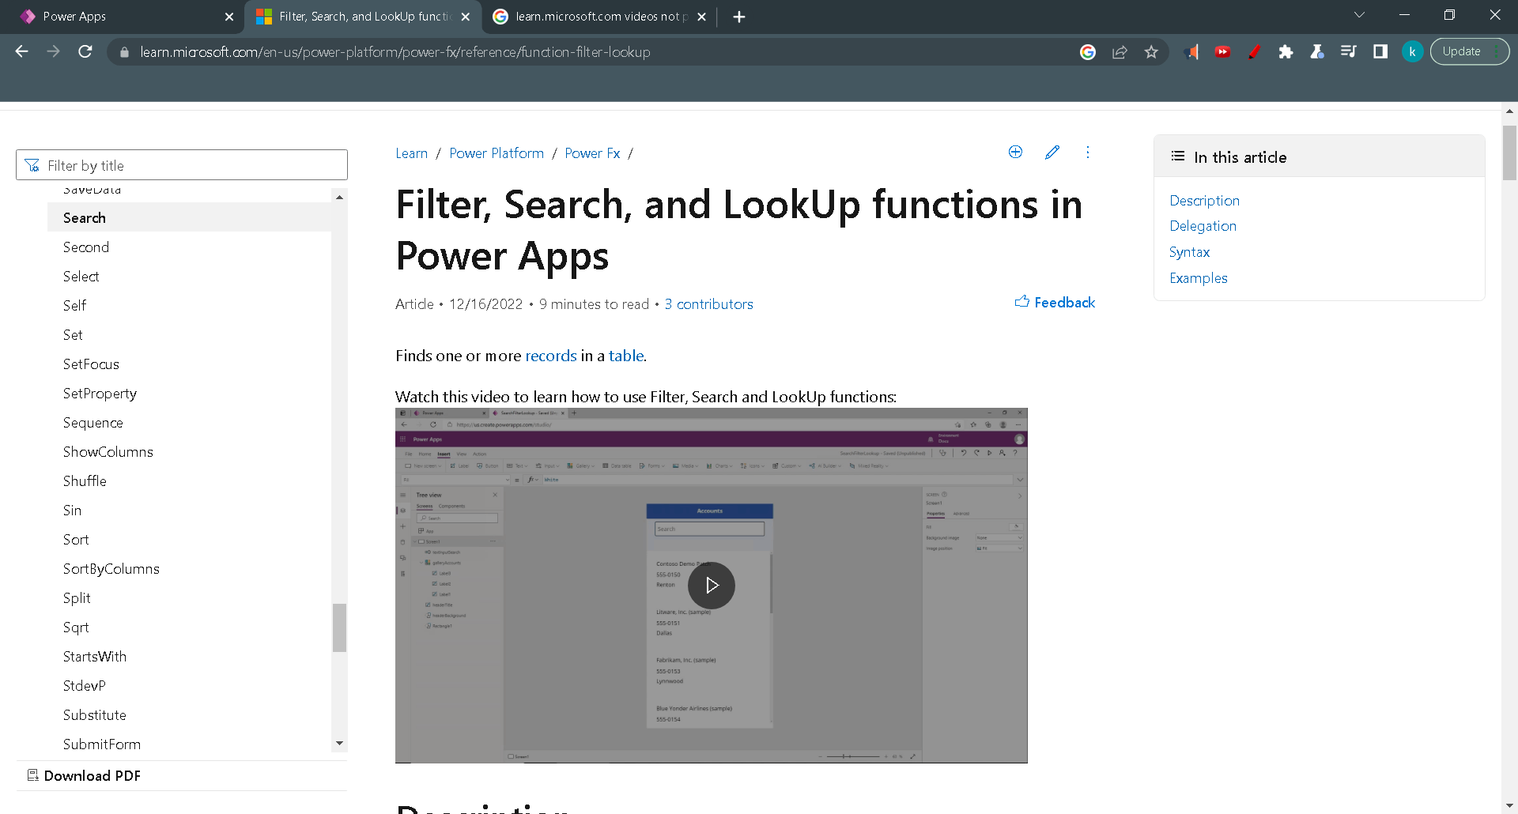Open the Power Platform breadcrumb link

point(497,153)
